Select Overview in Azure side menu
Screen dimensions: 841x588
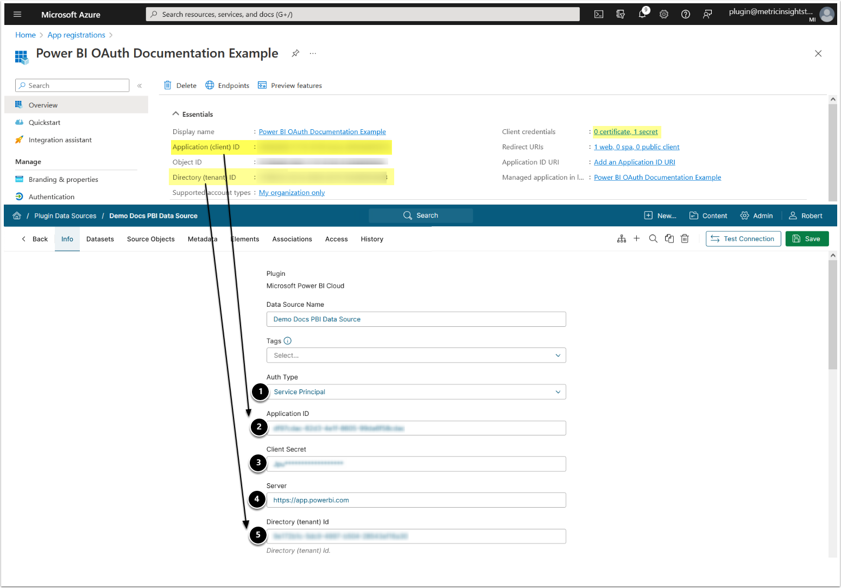pos(76,105)
